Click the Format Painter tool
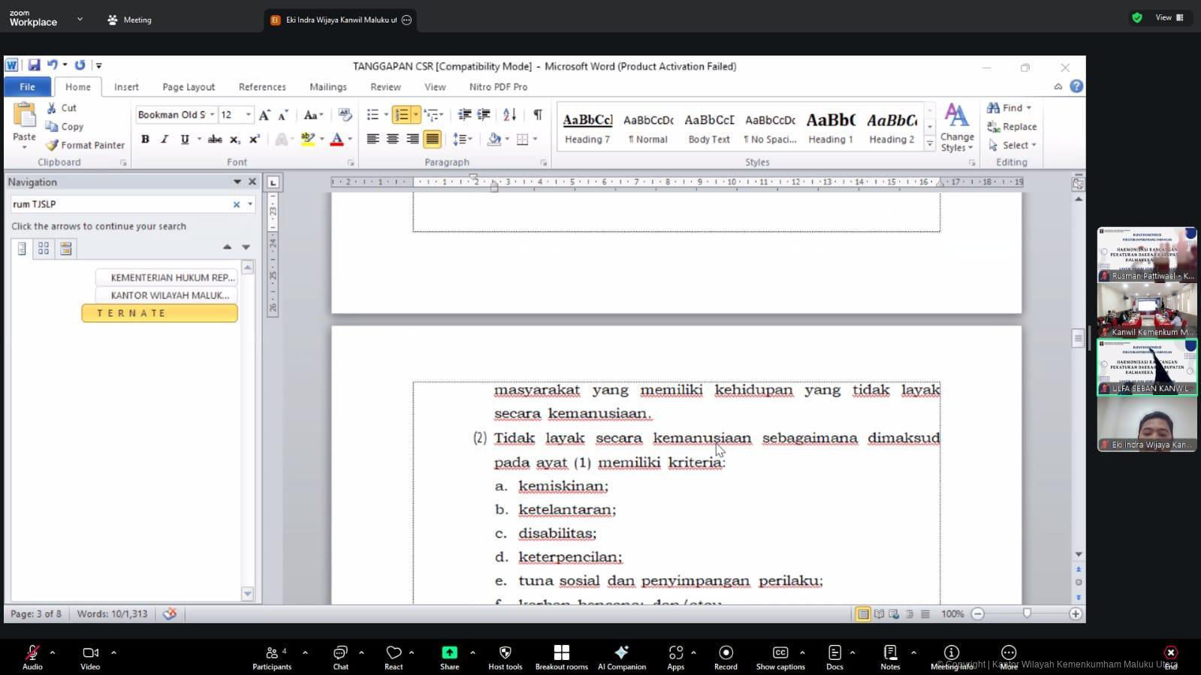The image size is (1201, 675). (x=85, y=145)
